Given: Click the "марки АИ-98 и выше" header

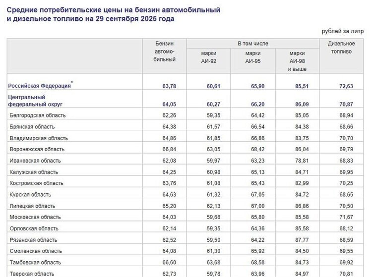Looking at the screenshot, I should point(297,61).
